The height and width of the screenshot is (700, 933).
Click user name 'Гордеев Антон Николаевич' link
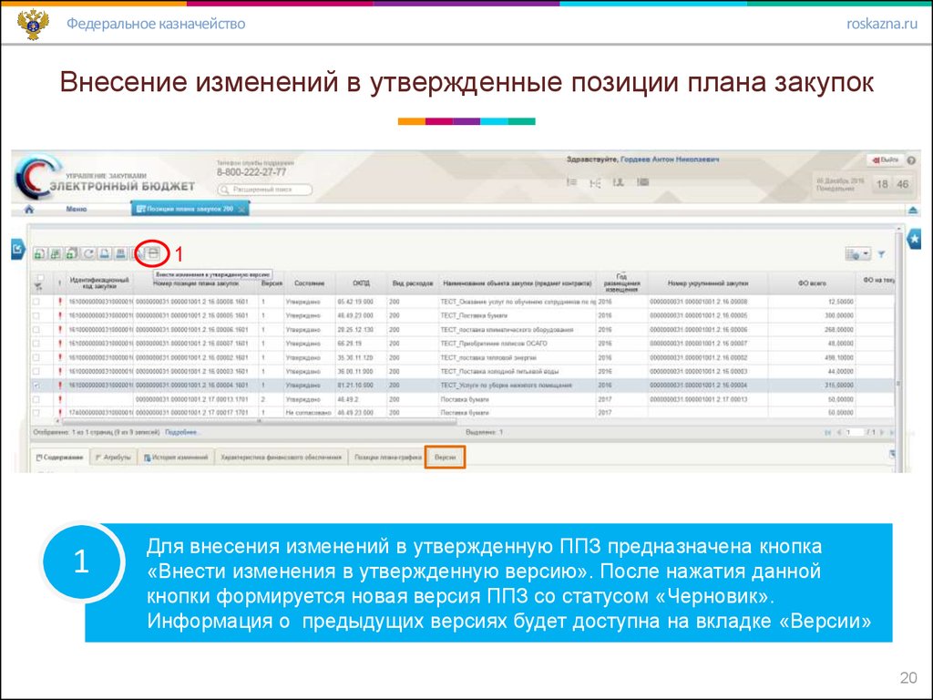(670, 160)
